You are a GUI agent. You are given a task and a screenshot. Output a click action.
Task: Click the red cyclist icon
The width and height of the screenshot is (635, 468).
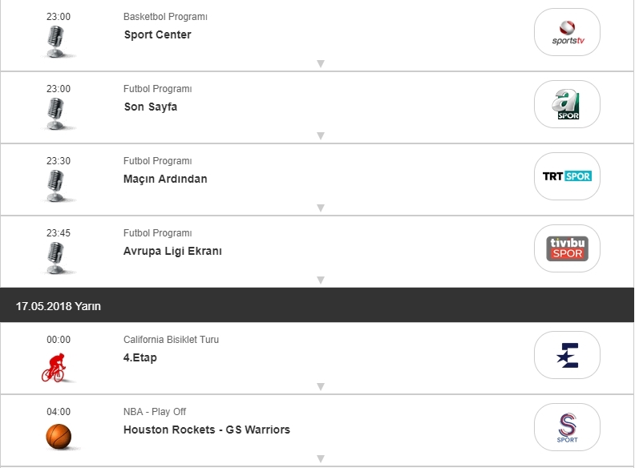[x=55, y=366]
